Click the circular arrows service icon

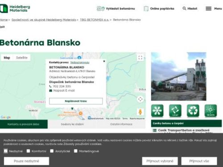click(175, 110)
